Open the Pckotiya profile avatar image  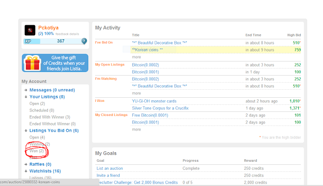30,30
